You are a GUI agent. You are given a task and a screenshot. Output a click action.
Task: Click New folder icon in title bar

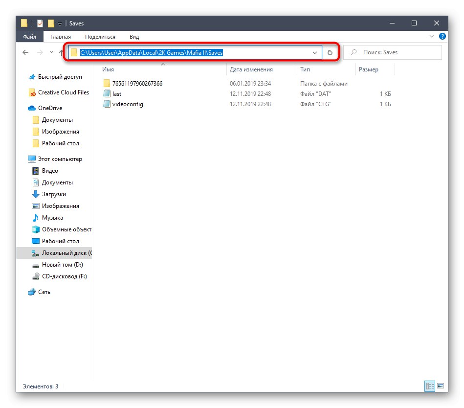point(51,23)
